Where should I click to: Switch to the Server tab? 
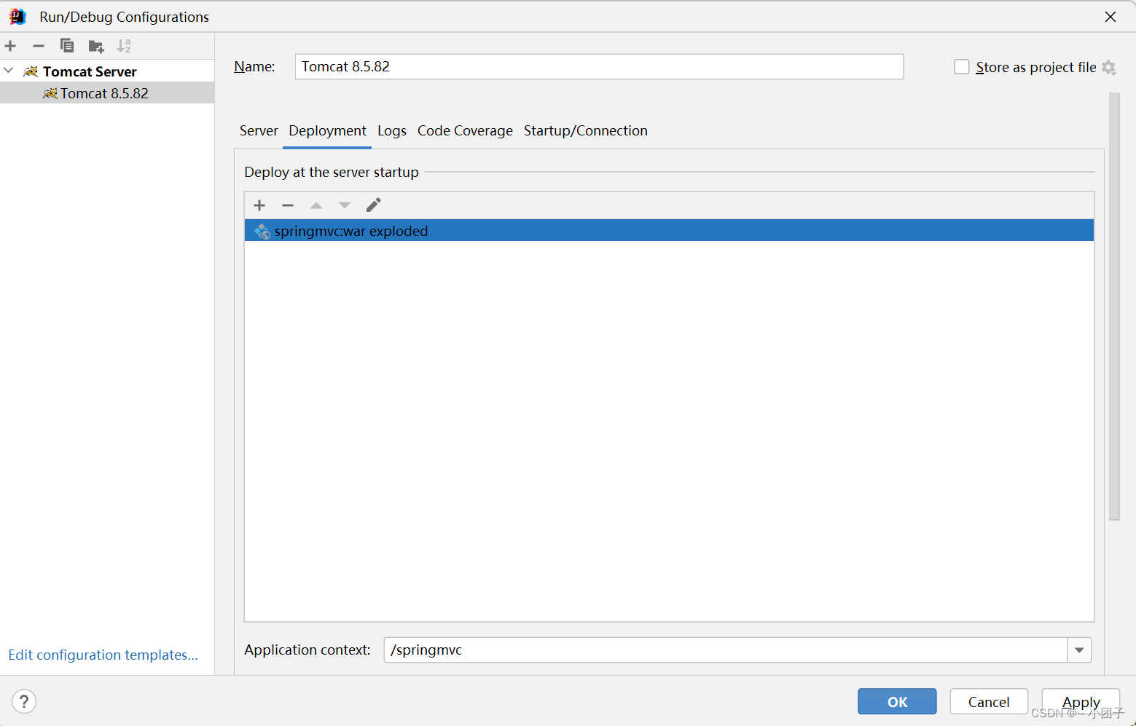coord(259,131)
